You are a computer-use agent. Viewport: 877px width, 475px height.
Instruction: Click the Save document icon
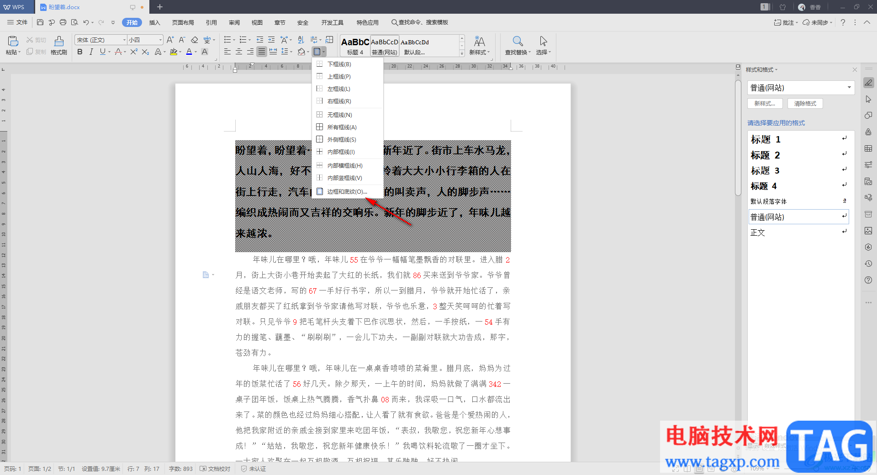(x=40, y=22)
